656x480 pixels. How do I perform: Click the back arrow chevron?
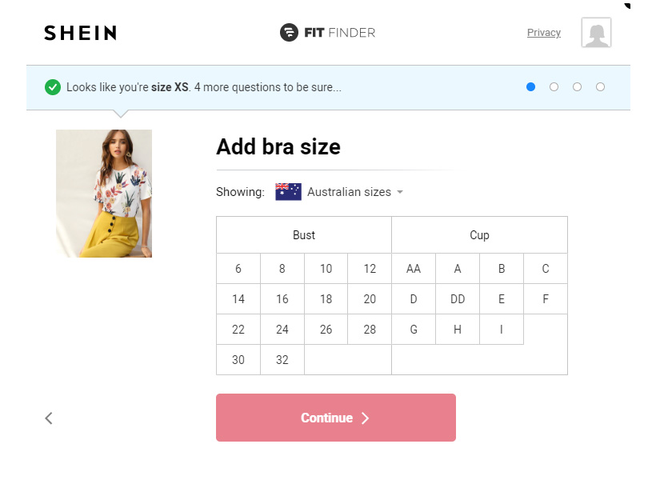tap(48, 418)
